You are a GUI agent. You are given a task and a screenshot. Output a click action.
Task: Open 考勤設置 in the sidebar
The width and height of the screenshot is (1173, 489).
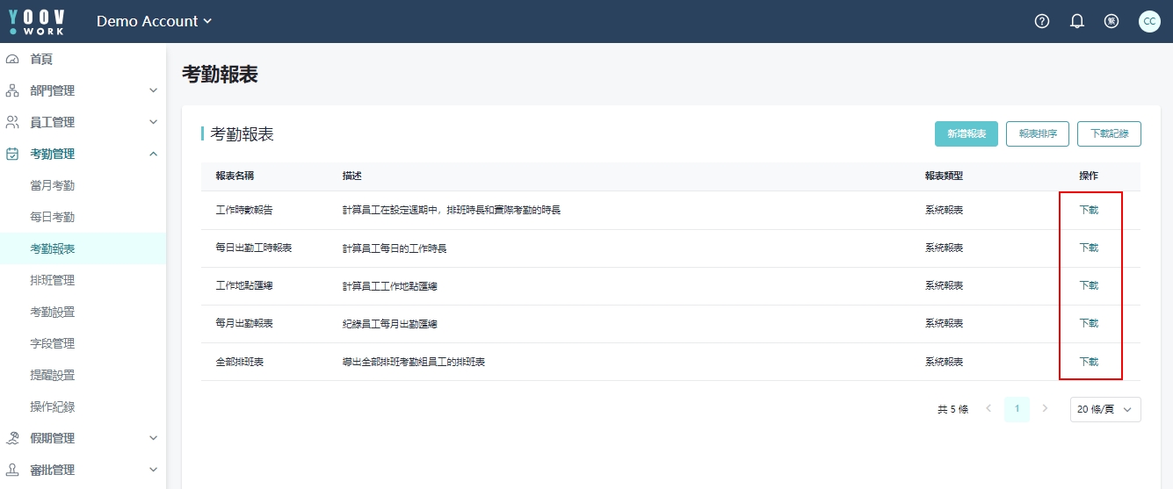point(52,312)
